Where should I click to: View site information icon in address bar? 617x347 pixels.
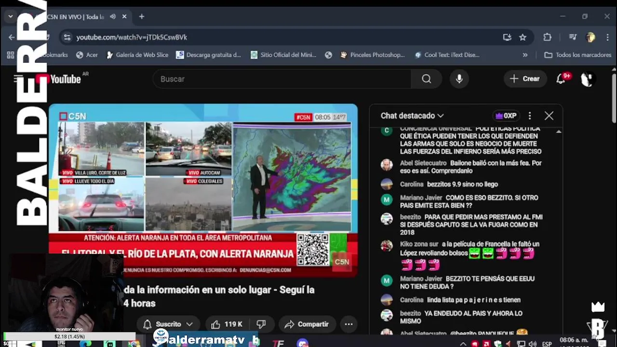click(67, 37)
